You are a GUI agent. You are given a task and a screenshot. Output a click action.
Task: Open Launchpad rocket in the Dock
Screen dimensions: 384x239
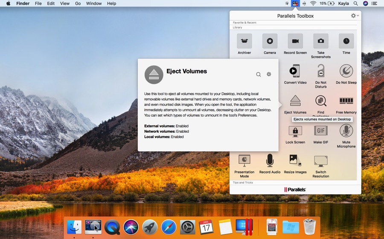click(x=150, y=227)
